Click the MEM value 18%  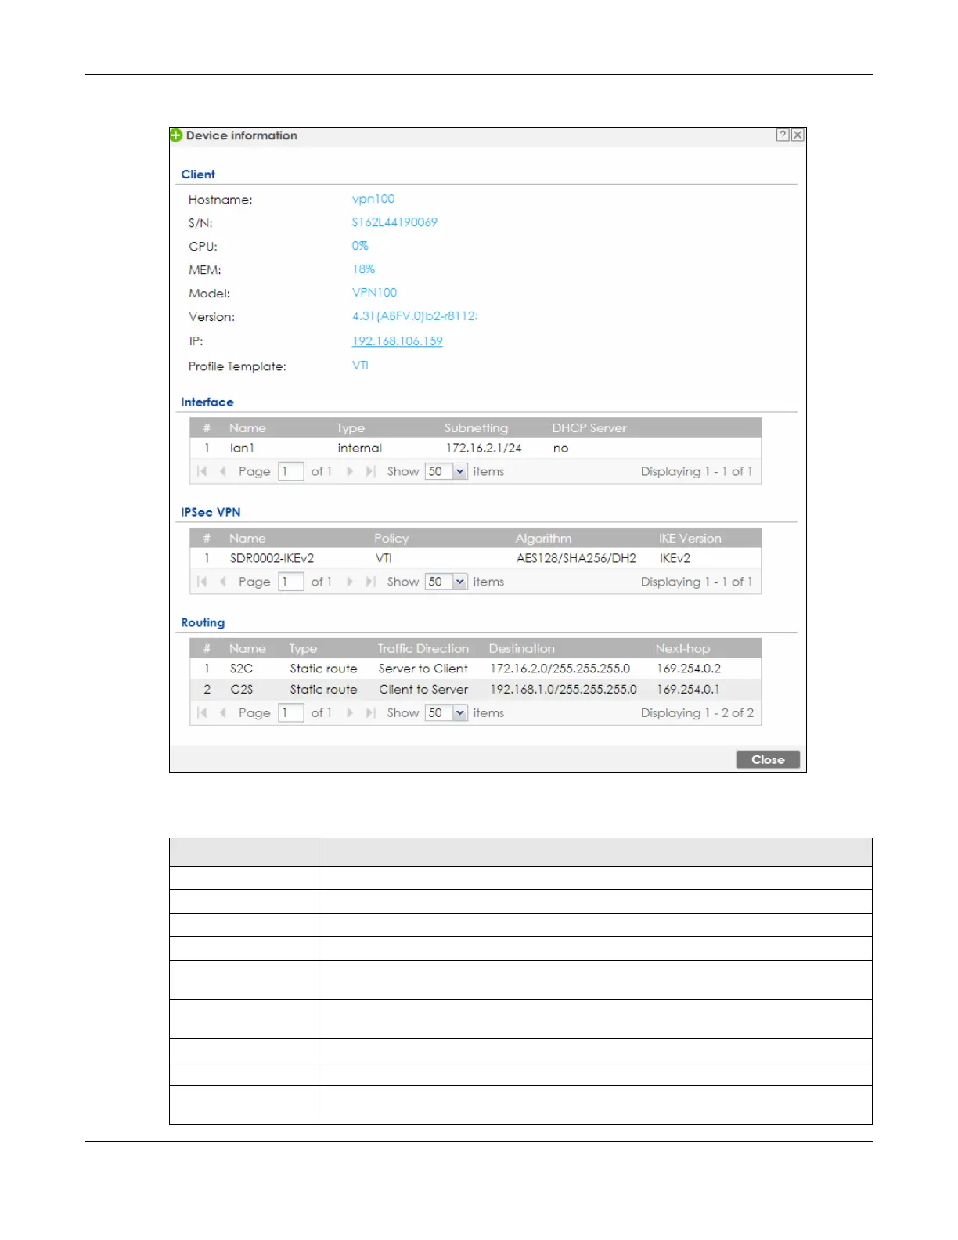pos(363,269)
